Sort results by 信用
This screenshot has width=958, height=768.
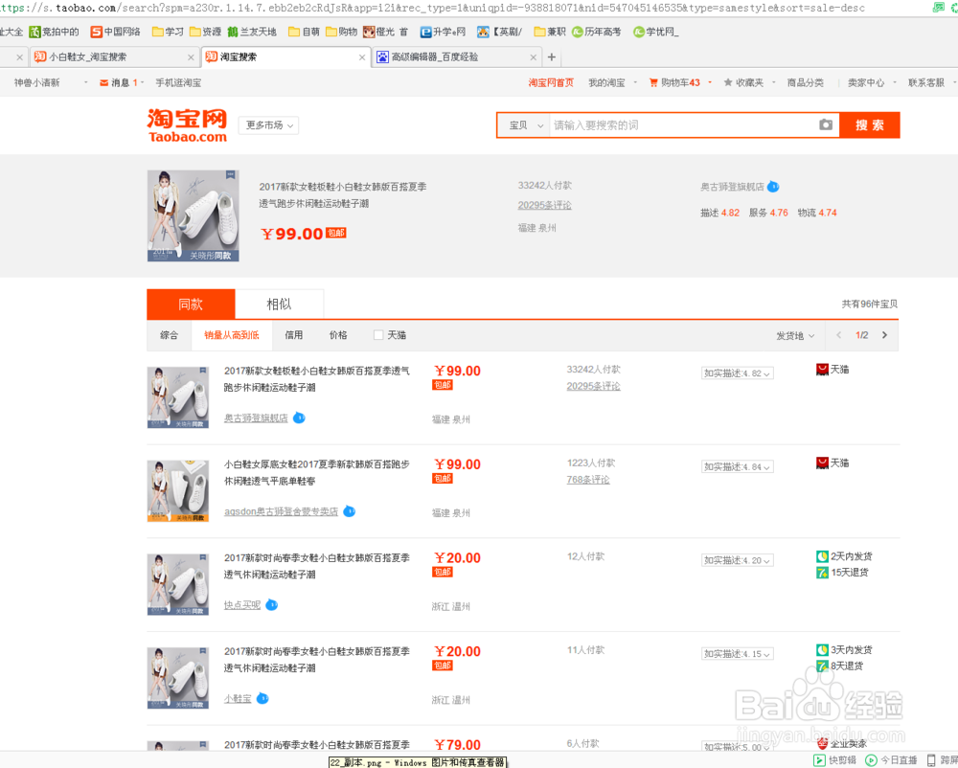(x=294, y=335)
